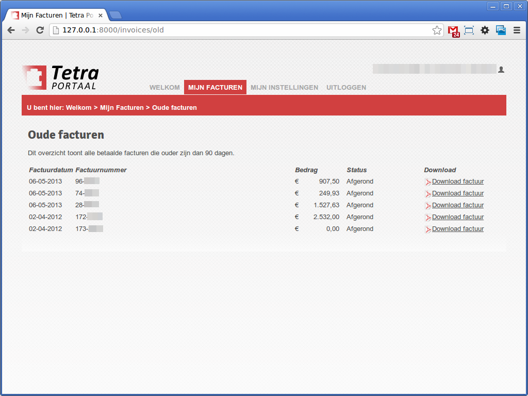This screenshot has width=528, height=396.
Task: Click the PDF icon for the 907,50 invoice
Action: (427, 182)
